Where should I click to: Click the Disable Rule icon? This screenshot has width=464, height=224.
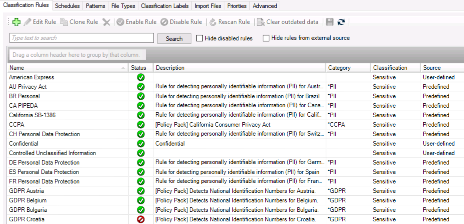pyautogui.click(x=164, y=22)
